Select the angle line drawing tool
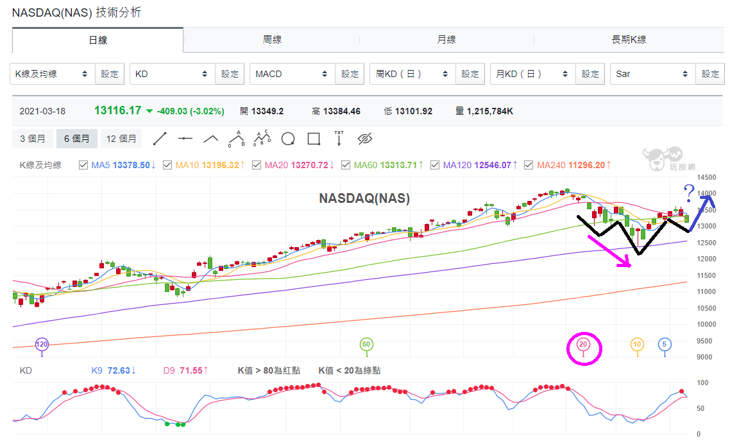 click(211, 138)
